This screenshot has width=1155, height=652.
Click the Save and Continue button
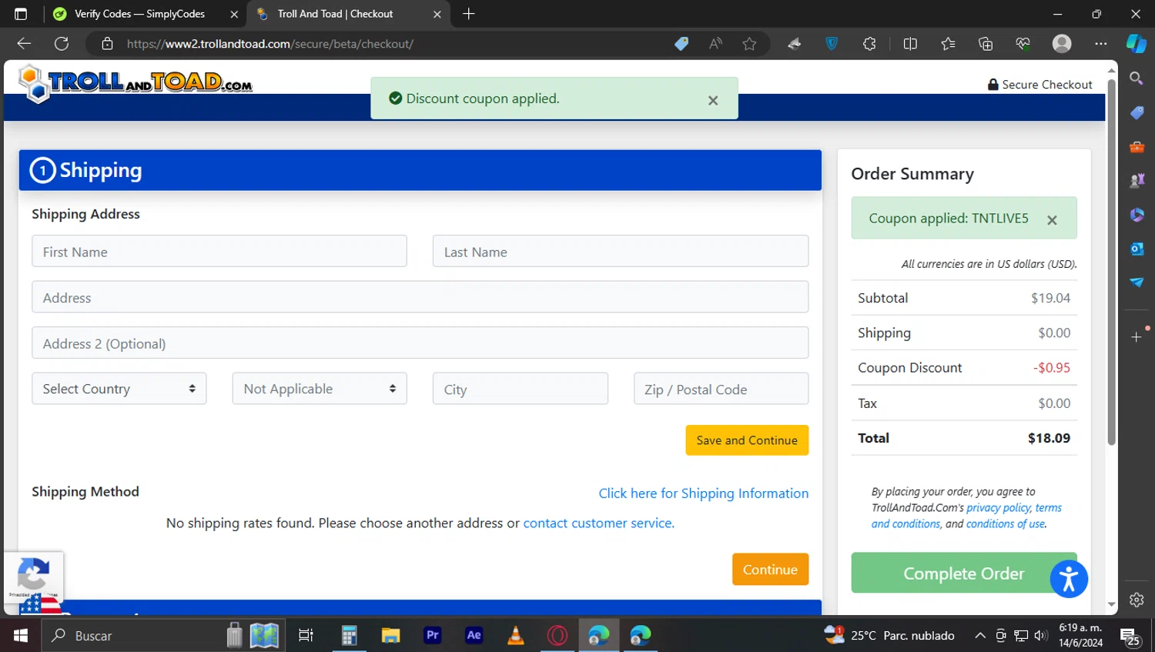(x=747, y=440)
